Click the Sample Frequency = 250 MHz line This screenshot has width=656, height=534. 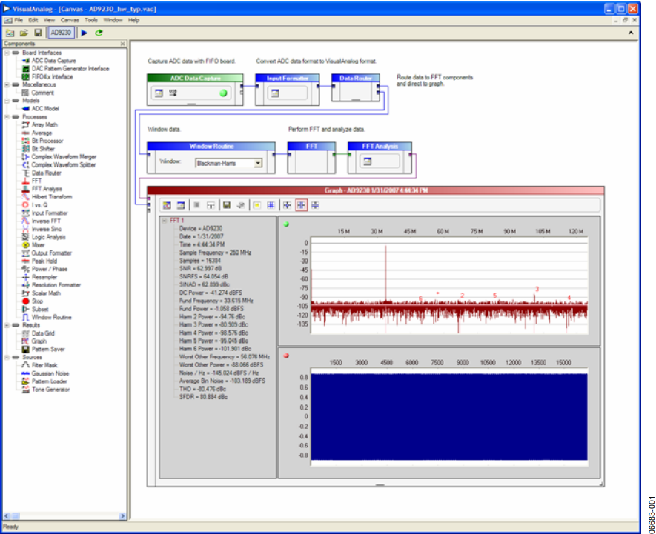coord(215,253)
